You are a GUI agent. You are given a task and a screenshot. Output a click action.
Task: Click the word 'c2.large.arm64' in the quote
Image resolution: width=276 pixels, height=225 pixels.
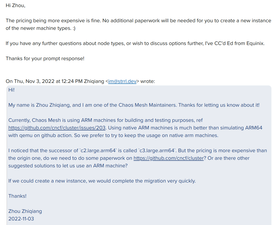tap(98, 151)
